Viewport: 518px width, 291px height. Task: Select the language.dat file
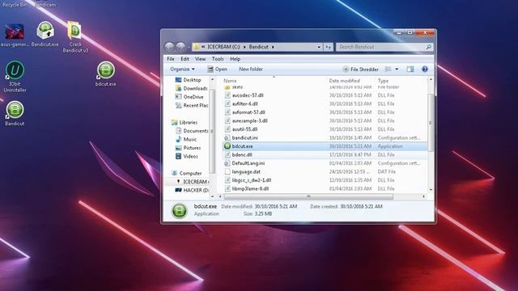click(246, 172)
